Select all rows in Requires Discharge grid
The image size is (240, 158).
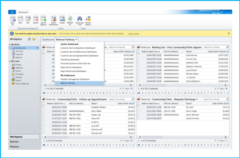pos(138,104)
